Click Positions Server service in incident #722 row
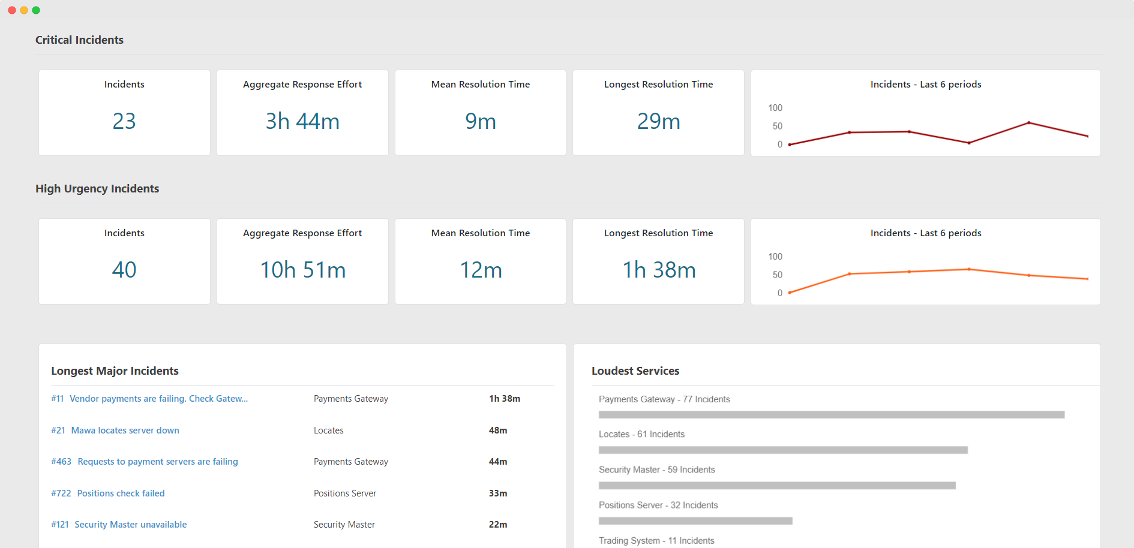This screenshot has height=548, width=1134. click(345, 493)
